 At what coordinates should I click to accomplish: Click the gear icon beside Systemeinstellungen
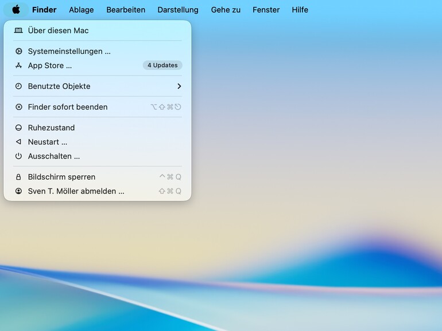[18, 51]
